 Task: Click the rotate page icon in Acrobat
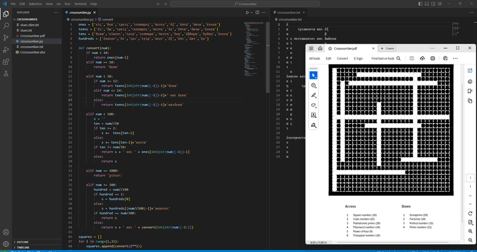point(470,213)
